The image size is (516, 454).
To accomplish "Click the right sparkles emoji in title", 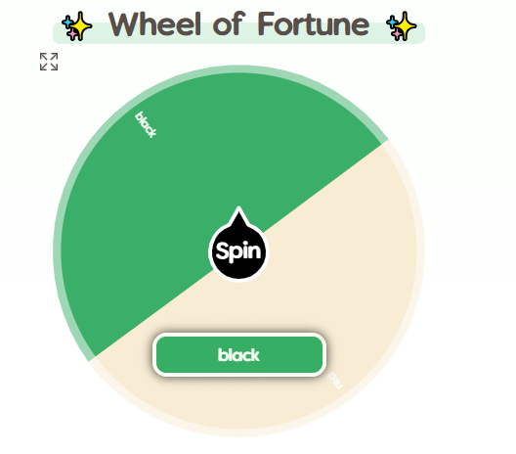I will [x=402, y=26].
